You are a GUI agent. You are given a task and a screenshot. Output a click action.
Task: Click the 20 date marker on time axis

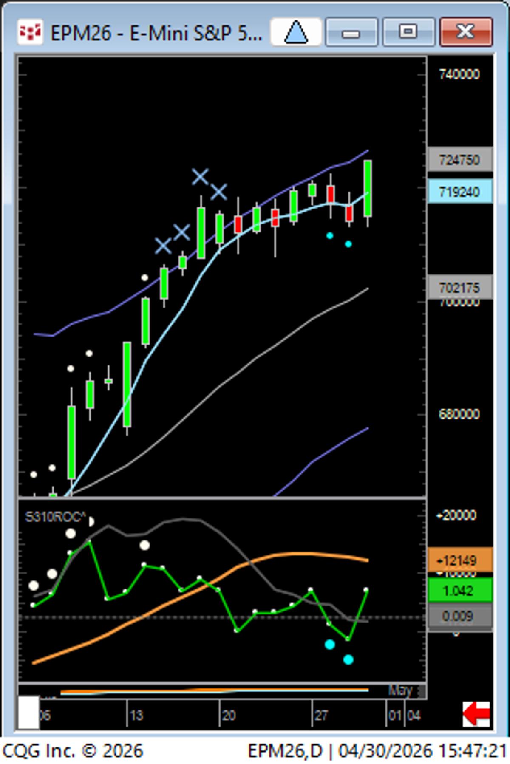(229, 716)
